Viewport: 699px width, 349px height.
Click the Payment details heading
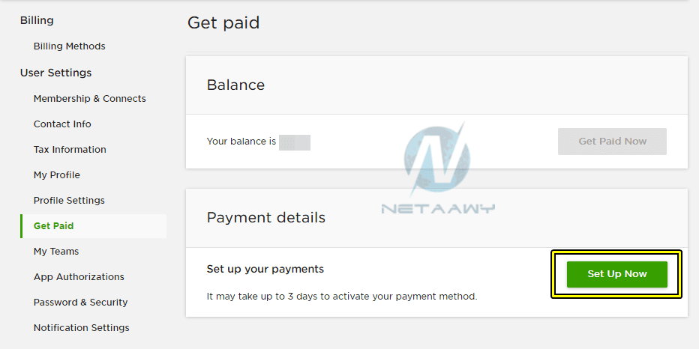click(266, 218)
